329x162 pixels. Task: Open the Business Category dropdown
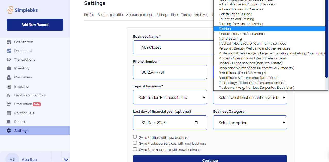click(250, 123)
